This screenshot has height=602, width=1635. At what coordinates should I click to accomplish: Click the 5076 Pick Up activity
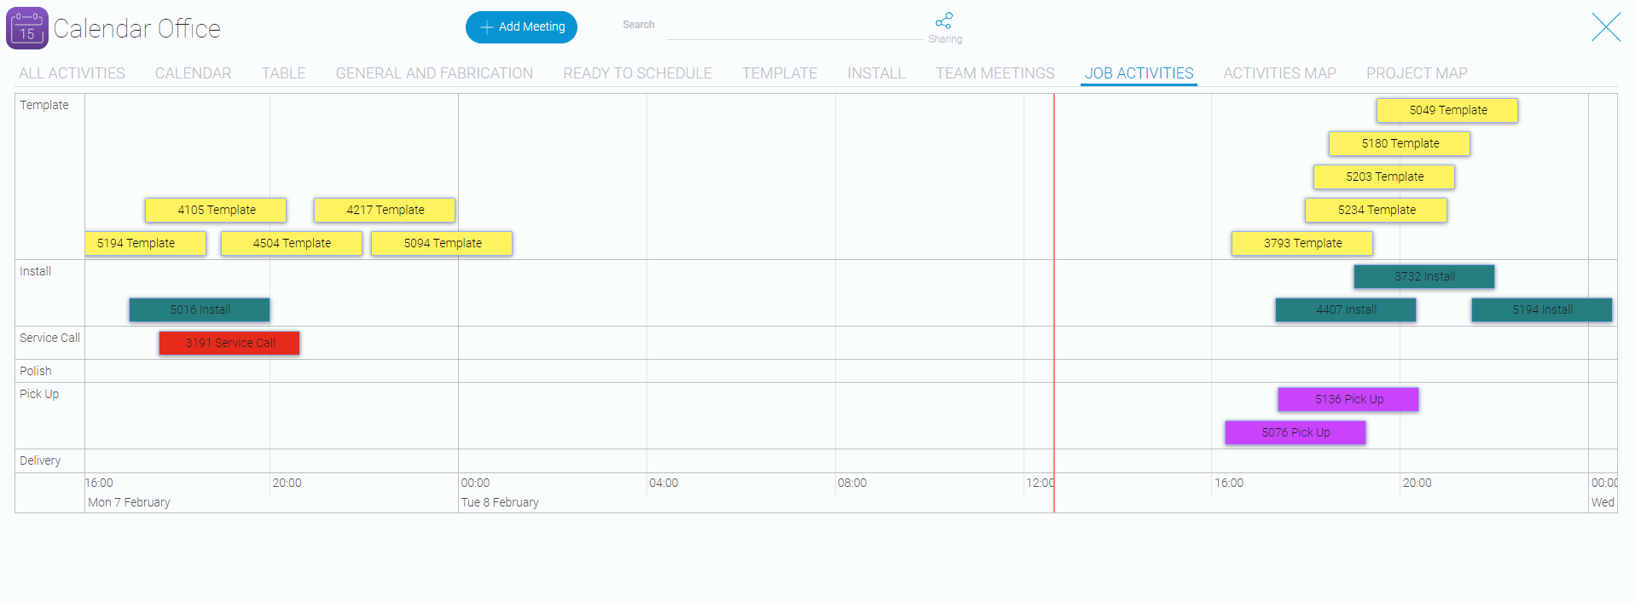[1296, 432]
